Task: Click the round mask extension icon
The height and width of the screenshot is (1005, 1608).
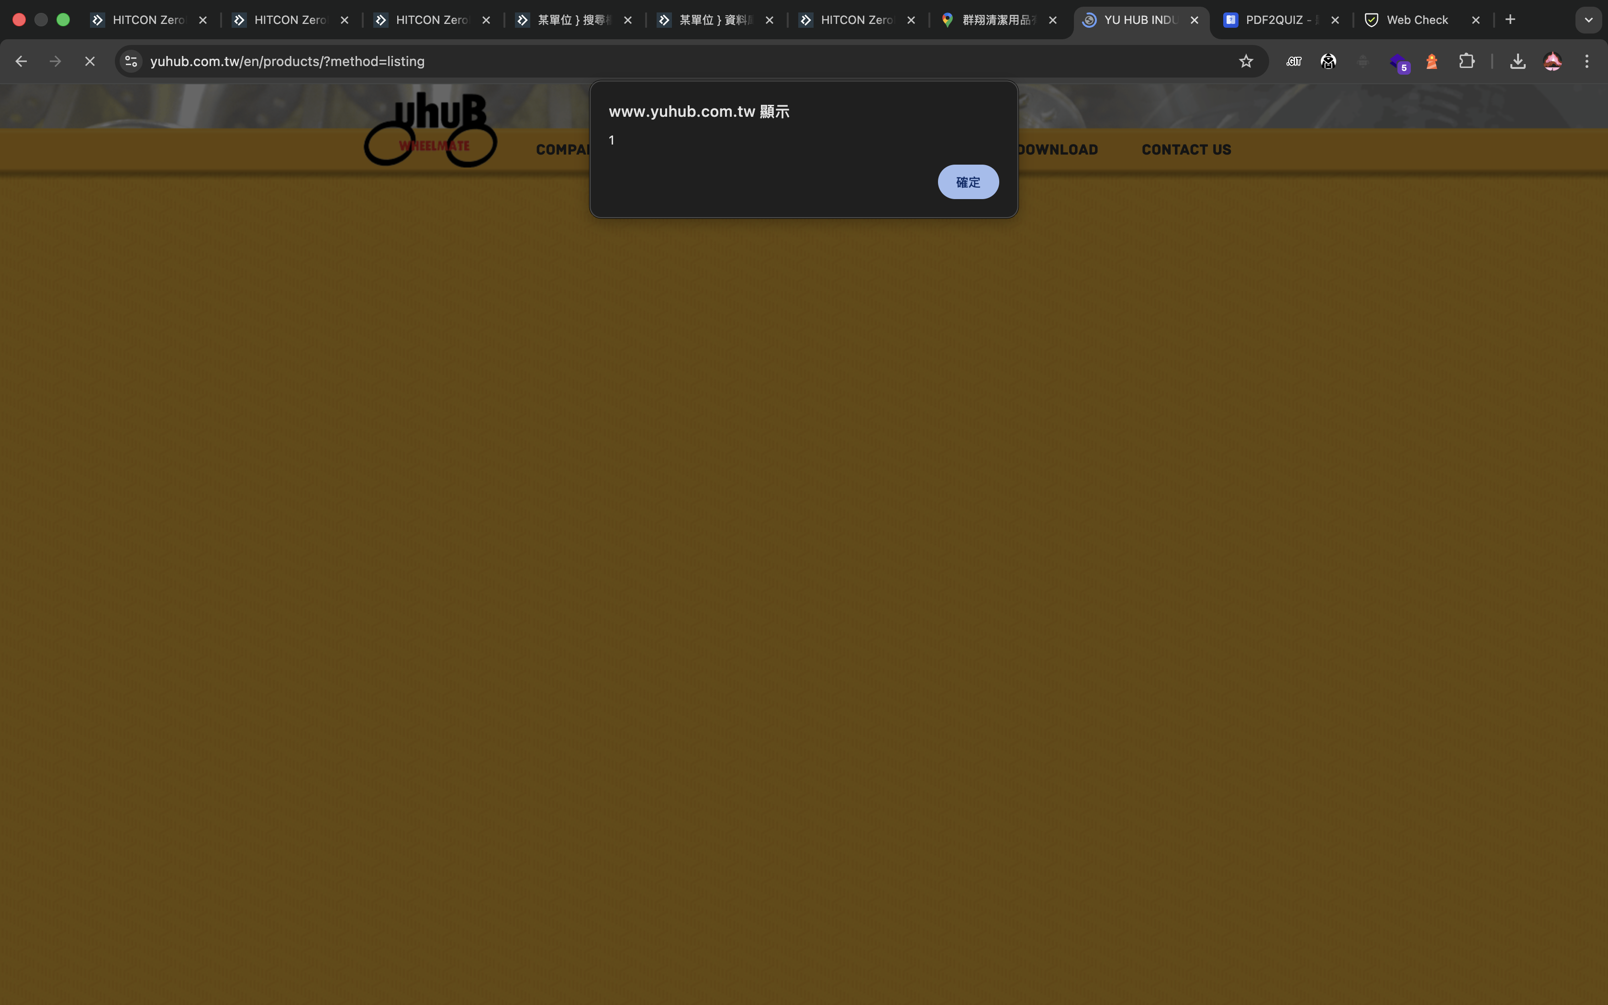Action: click(x=1328, y=61)
